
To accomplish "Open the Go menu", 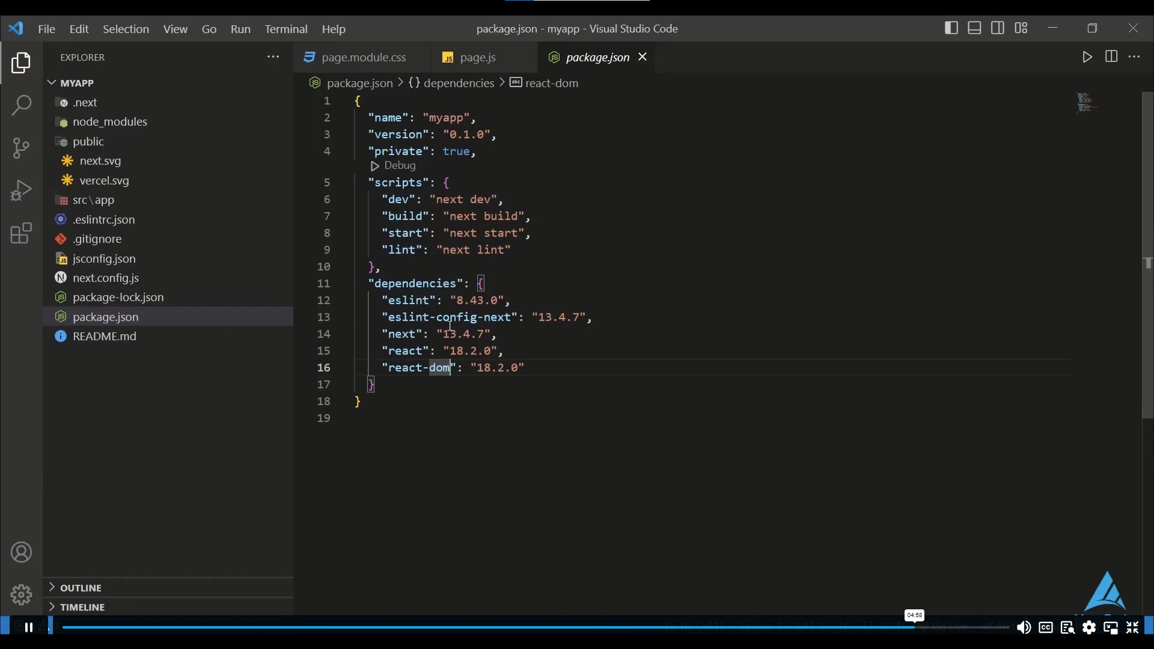I will point(209,29).
